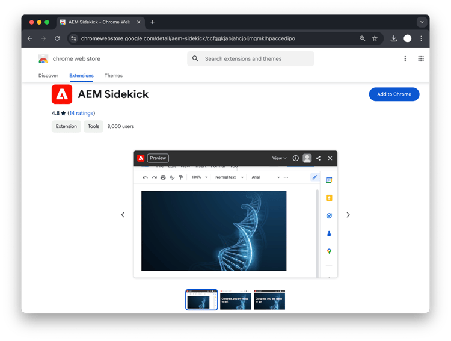Focus the Search extensions and themes field
The height and width of the screenshot is (341, 451).
(x=251, y=59)
